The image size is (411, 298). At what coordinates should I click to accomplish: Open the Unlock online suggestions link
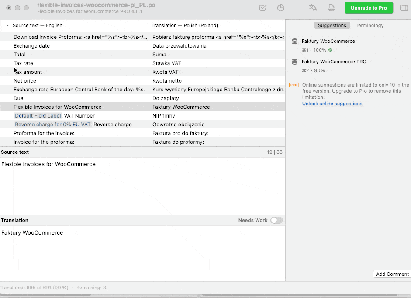[332, 104]
